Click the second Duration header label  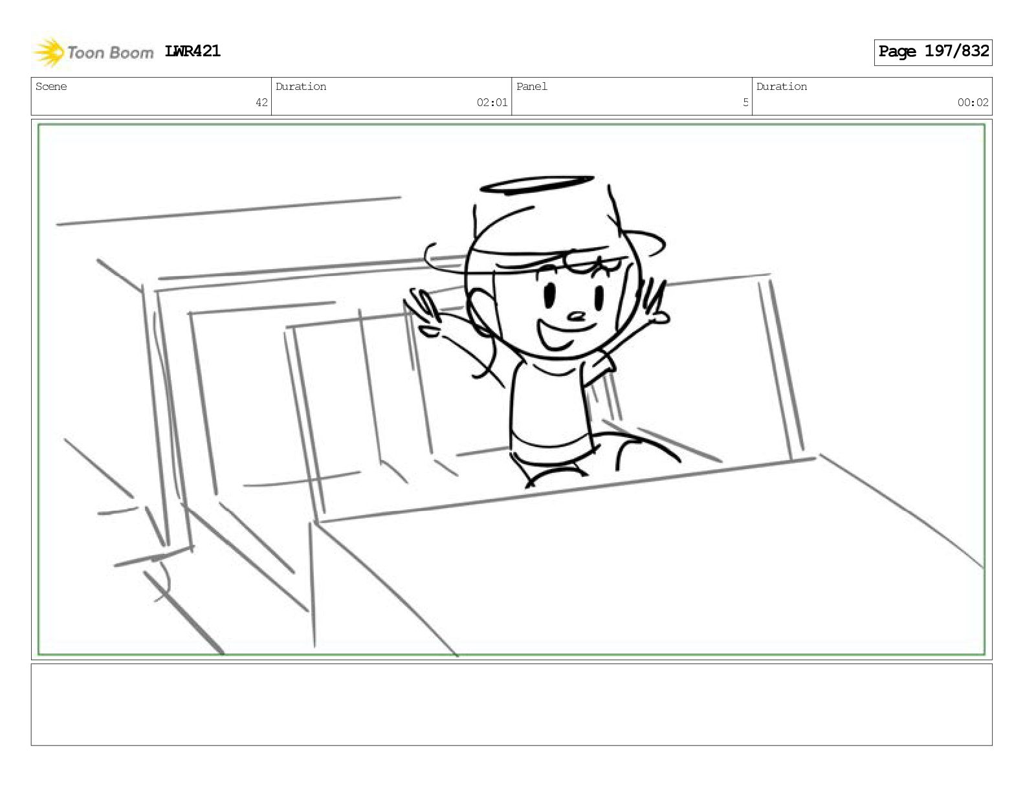tap(782, 87)
